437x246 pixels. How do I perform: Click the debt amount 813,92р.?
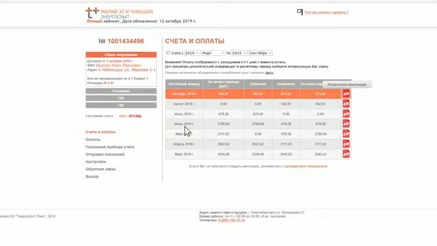(135, 115)
